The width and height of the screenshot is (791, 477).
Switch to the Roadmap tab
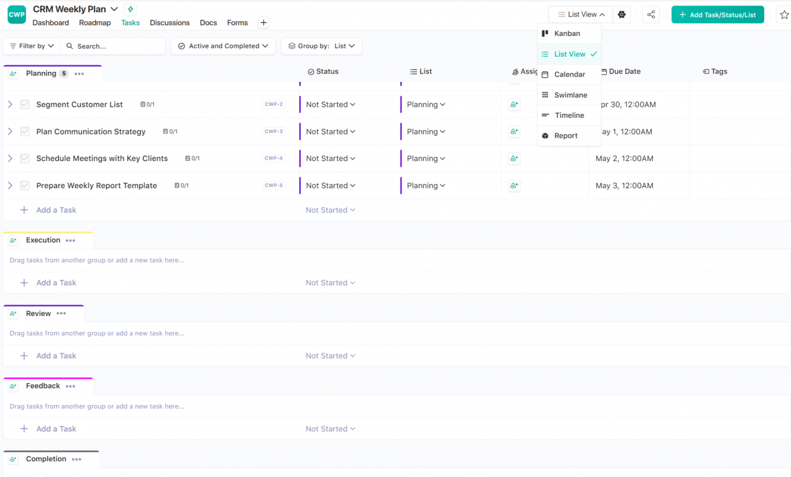[x=95, y=23]
